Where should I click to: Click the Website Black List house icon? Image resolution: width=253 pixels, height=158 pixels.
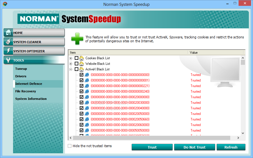click(x=82, y=64)
